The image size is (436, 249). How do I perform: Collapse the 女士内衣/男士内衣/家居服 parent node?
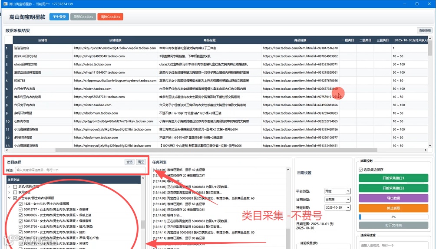pyautogui.click(x=9, y=198)
